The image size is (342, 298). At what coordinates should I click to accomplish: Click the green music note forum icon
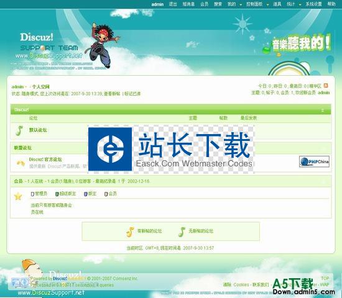point(19,130)
